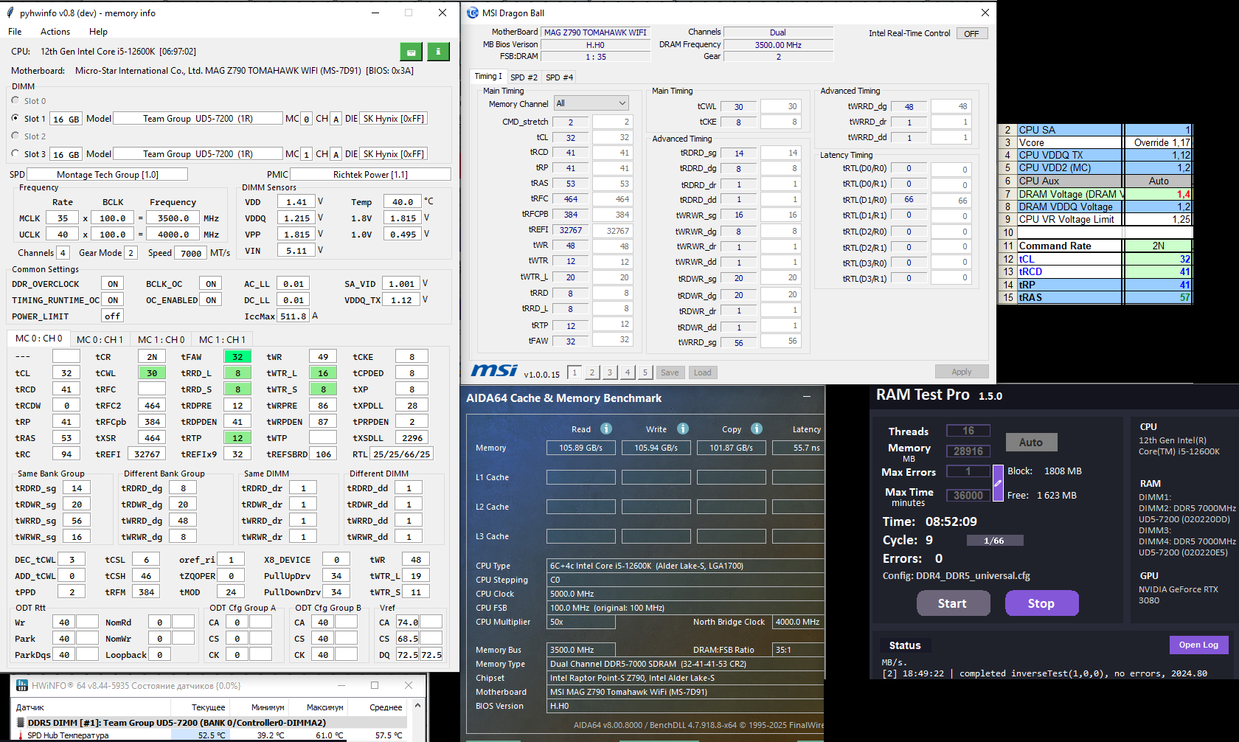Screen dimensions: 1239x742
Task: Click the AIDA64 Memory Read value 105.89 GB/s
Action: point(581,448)
